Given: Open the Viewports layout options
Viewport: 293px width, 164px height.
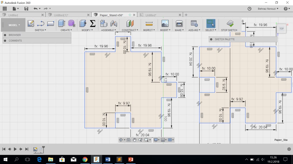Looking at the screenshot, I should pyautogui.click(x=170, y=140).
